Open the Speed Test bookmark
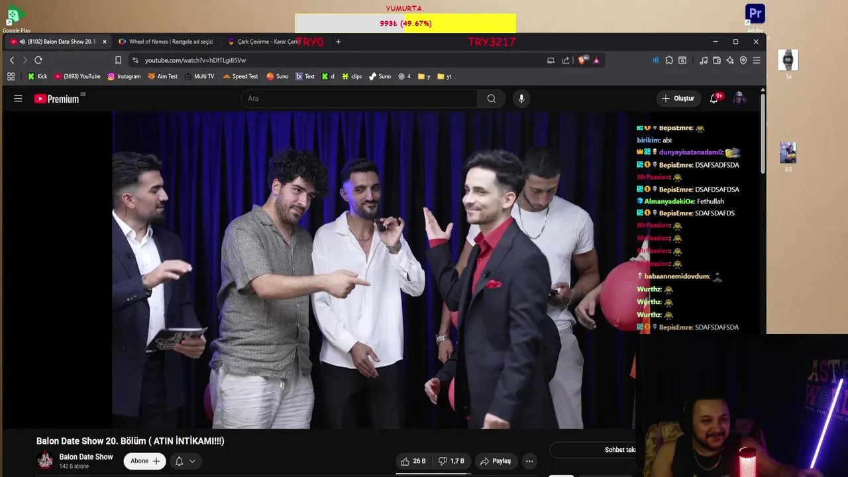Screen dimensions: 848x477 [x=240, y=76]
